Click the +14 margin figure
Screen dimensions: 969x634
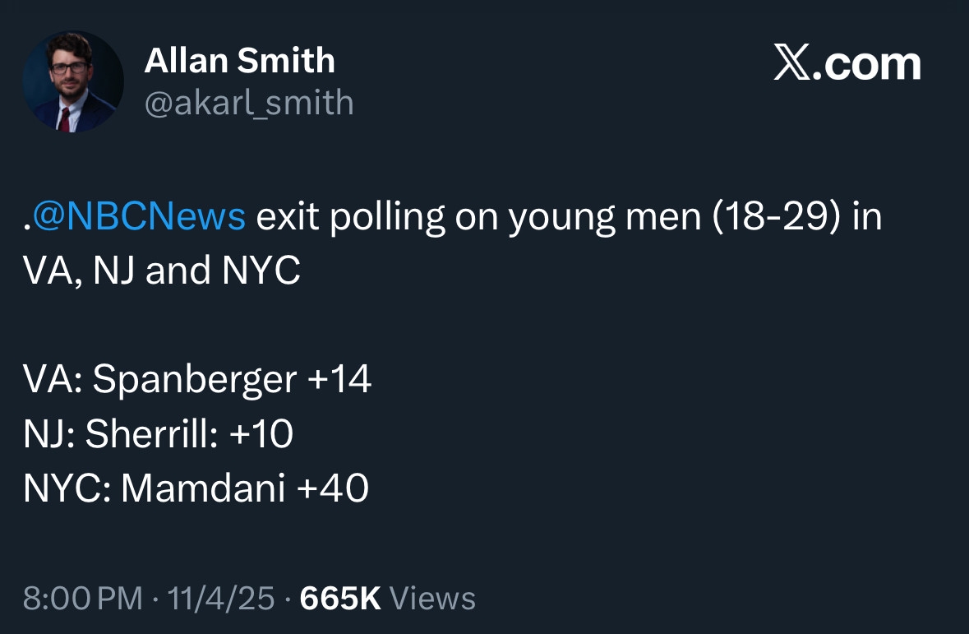click(x=339, y=380)
